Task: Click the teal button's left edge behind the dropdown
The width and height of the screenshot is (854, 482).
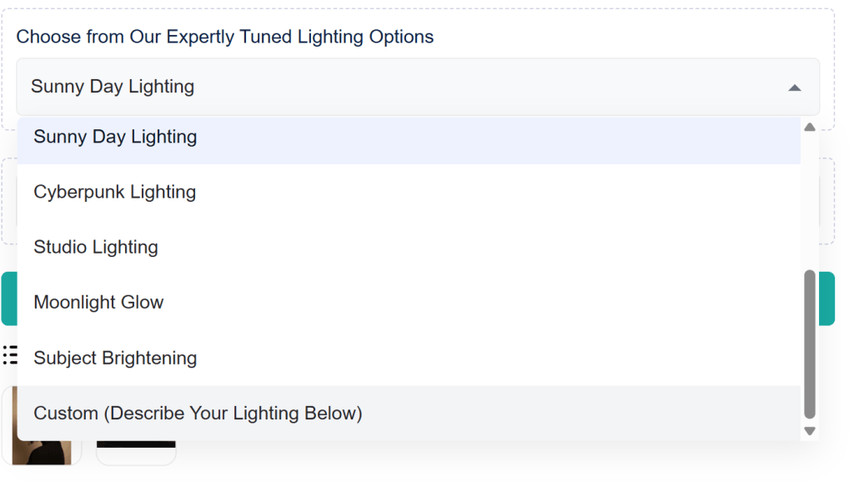Action: [8, 299]
